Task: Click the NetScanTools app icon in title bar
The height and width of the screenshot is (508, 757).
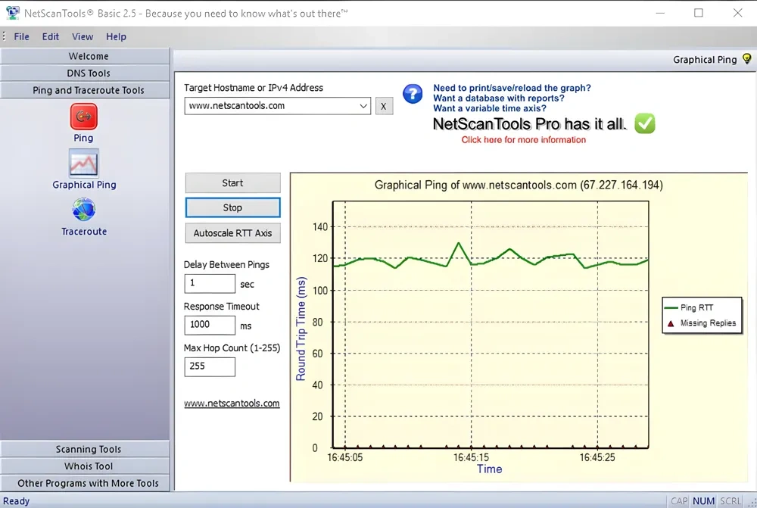Action: click(x=12, y=13)
